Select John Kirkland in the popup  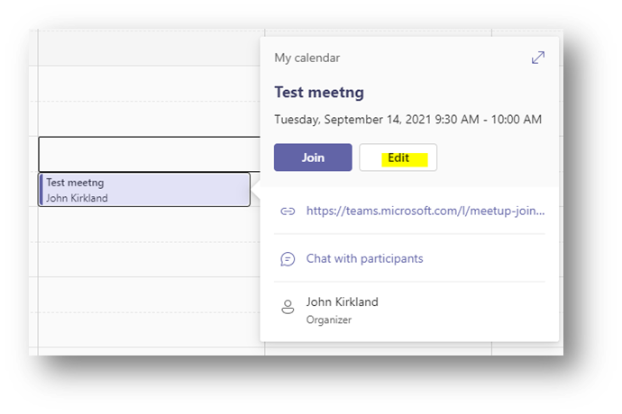click(343, 301)
